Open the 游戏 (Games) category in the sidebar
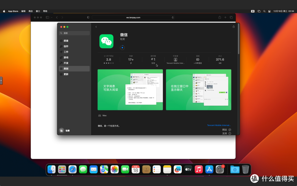This screenshot has width=297, height=186. click(66, 57)
